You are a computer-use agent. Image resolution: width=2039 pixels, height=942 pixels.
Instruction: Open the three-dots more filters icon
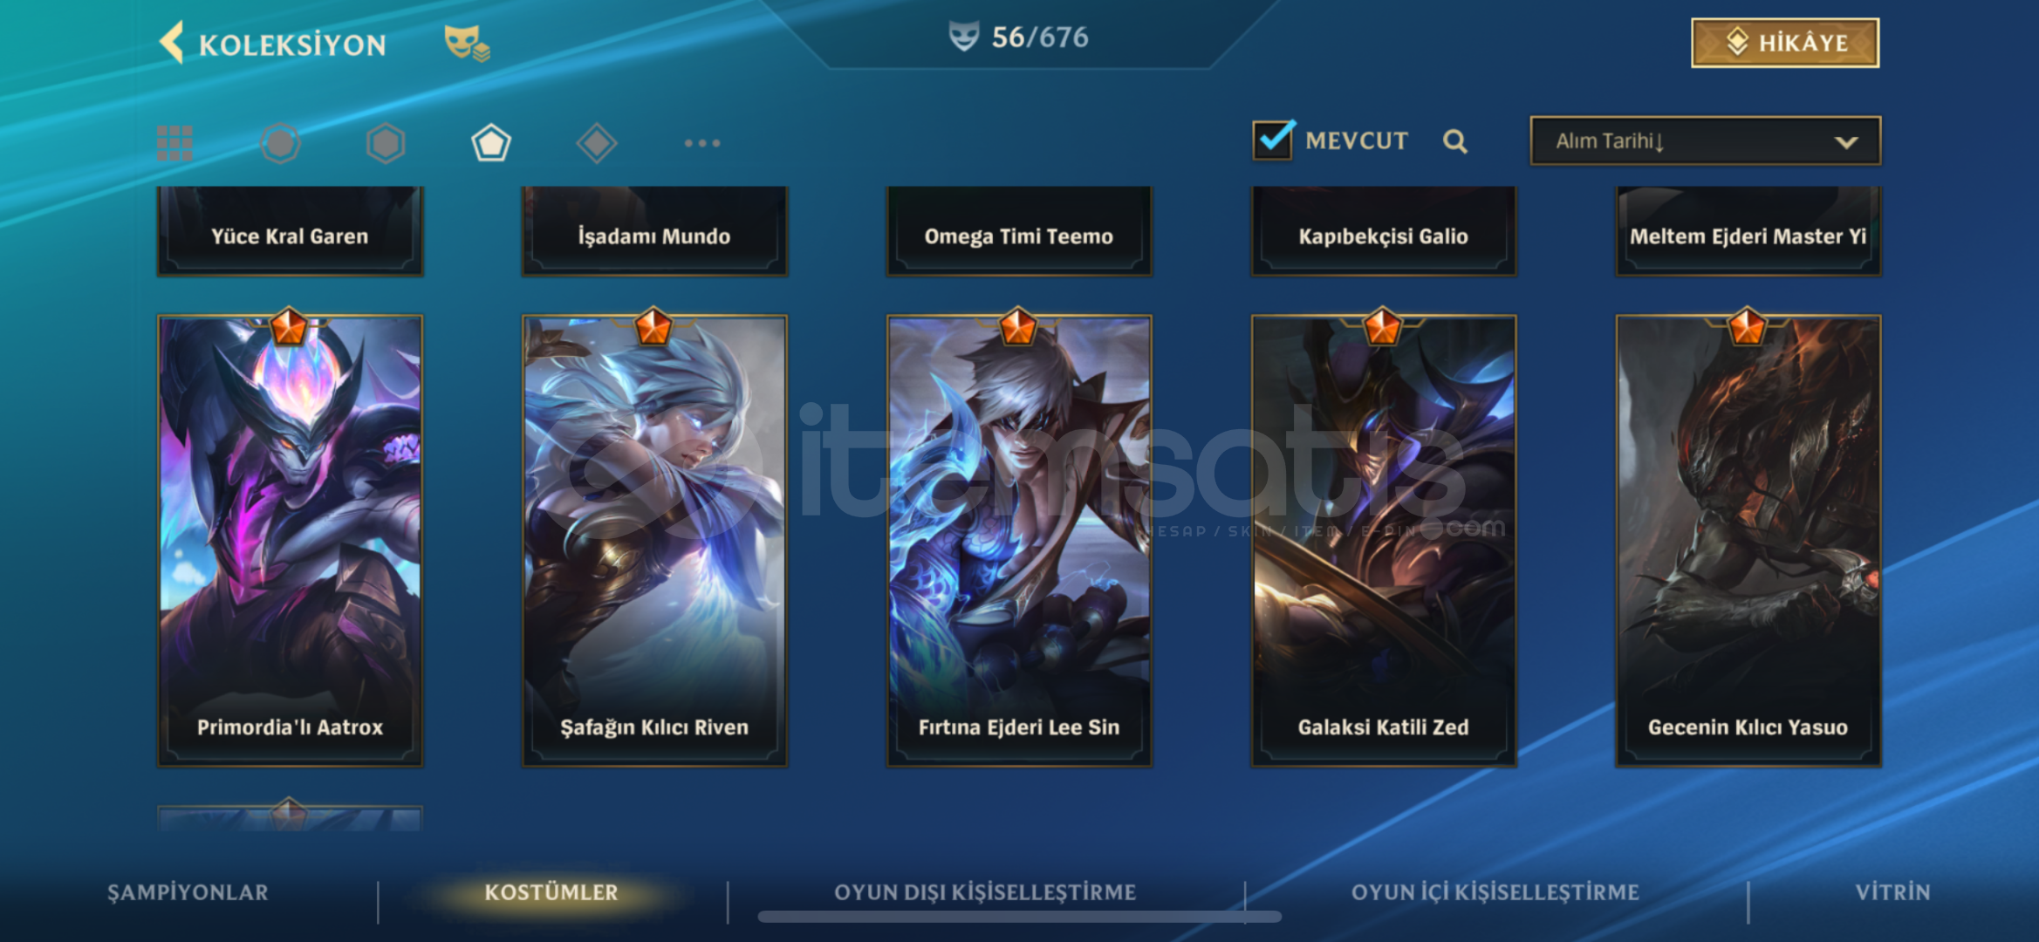click(702, 143)
